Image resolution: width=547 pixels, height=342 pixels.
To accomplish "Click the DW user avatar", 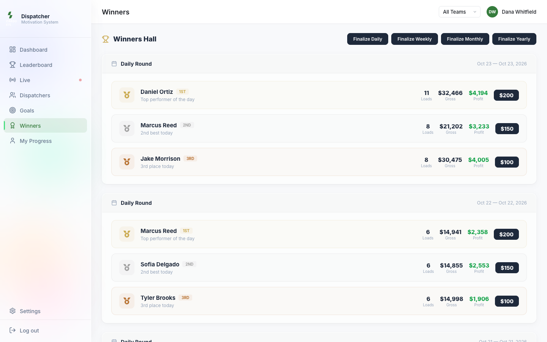I will [492, 12].
